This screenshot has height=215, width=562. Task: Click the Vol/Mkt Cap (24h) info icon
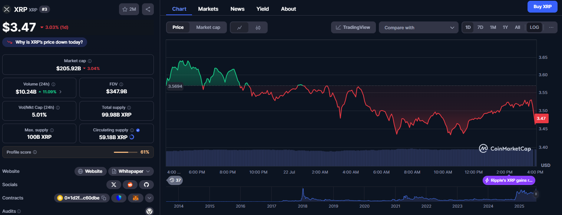(57, 107)
